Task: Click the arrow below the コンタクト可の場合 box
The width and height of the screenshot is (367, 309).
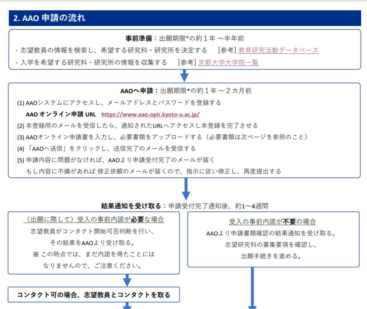Action: point(127,305)
